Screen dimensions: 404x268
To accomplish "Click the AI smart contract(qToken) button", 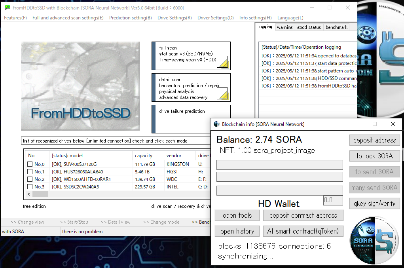I will click(x=303, y=232).
